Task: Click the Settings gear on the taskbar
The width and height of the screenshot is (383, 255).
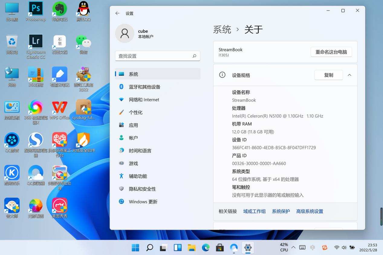Action: [x=248, y=248]
